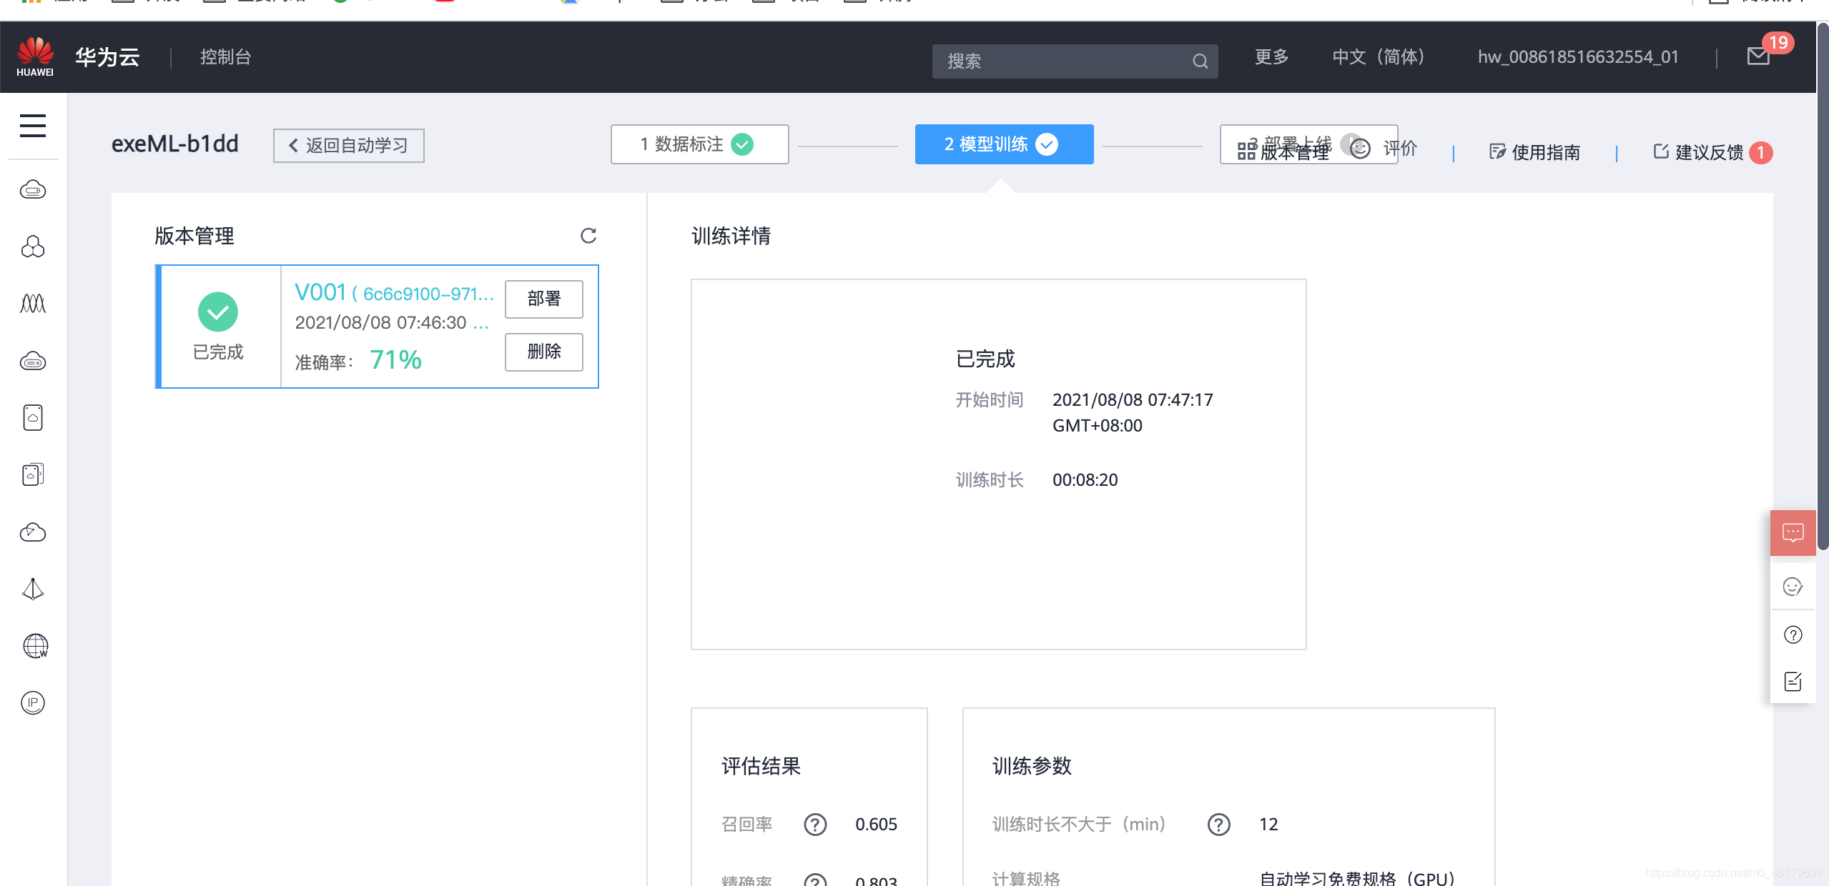Click the smiley feedback icon in the right widget

point(1793,587)
